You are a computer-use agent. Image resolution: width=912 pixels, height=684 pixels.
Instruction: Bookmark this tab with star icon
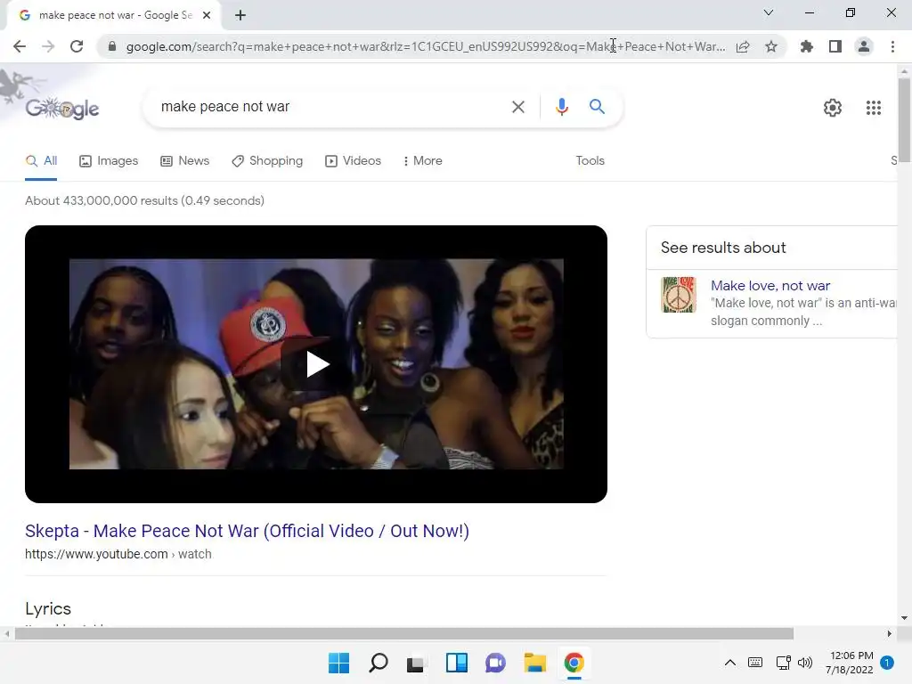[771, 46]
